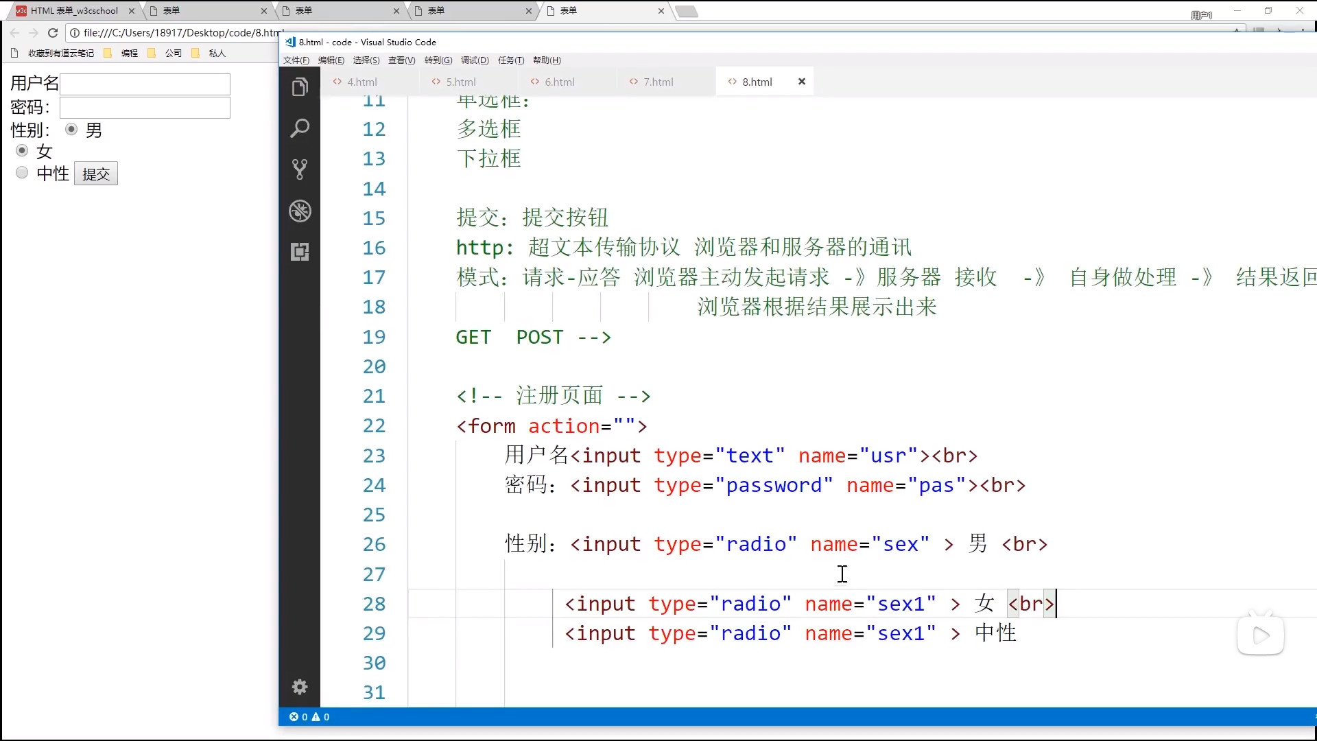1317x741 pixels.
Task: Open the Source Control panel
Action: tap(300, 169)
